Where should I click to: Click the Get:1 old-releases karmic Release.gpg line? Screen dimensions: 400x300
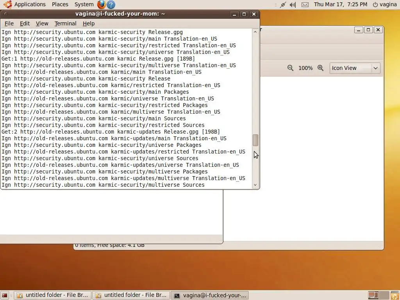[x=98, y=59]
